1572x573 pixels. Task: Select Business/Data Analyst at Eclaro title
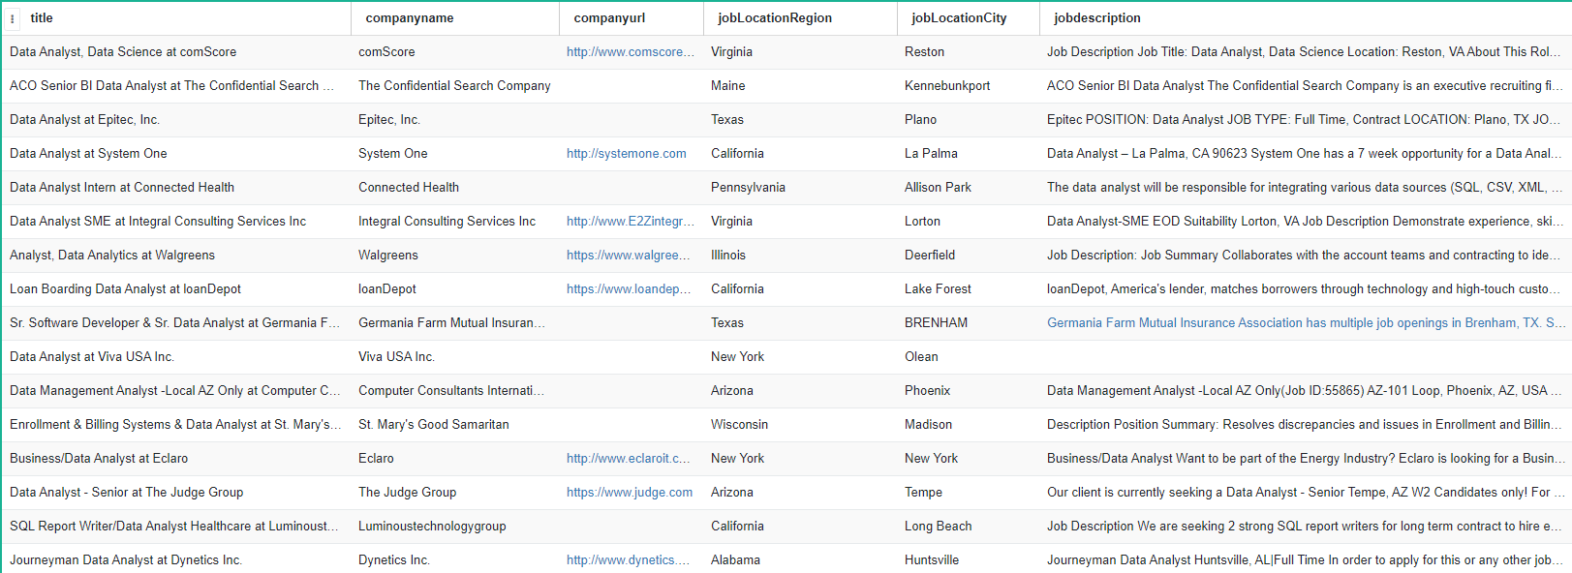coord(99,459)
